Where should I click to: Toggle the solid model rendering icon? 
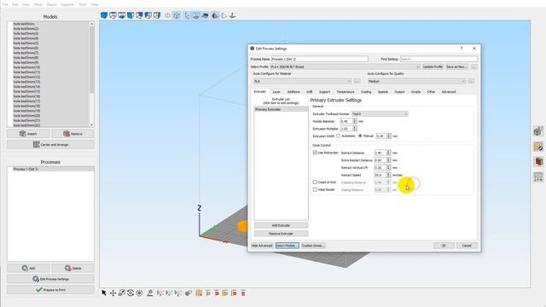[x=205, y=15]
